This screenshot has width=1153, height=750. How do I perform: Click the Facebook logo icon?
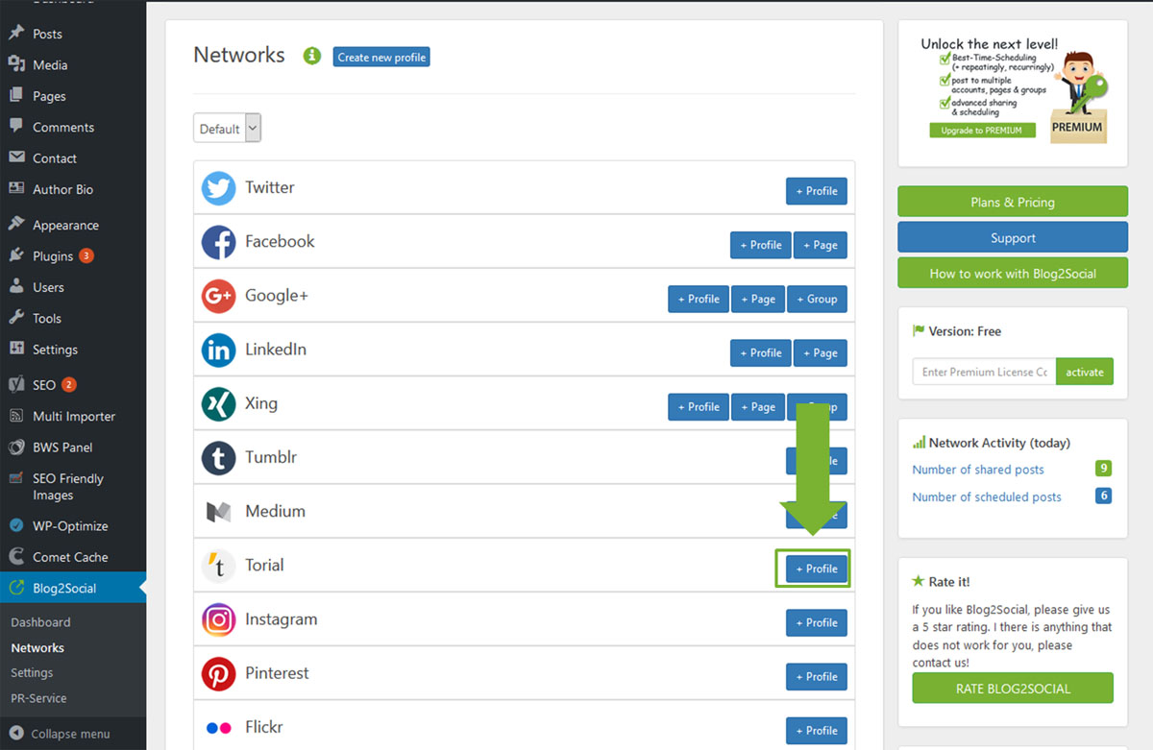tap(219, 242)
